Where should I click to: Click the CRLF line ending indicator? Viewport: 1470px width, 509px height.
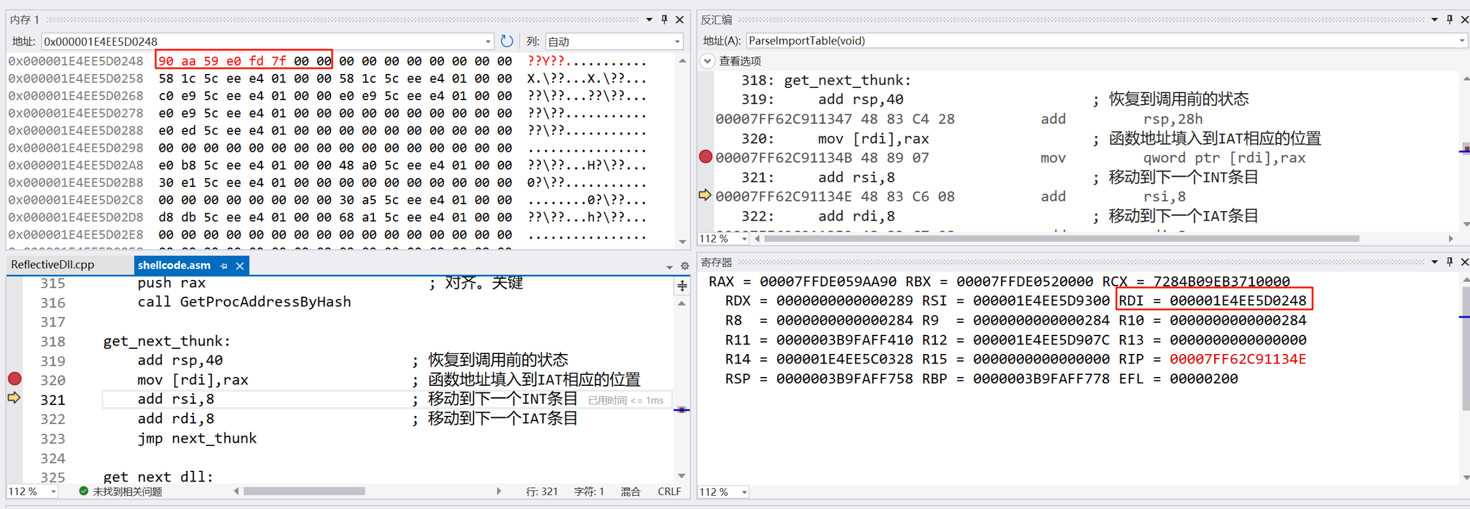(x=669, y=492)
